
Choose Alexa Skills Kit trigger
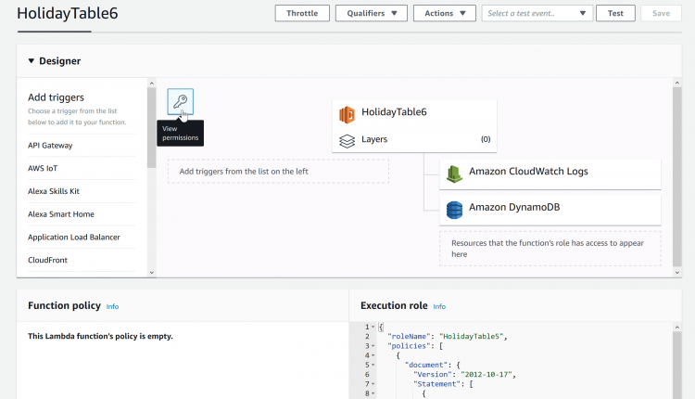coord(54,191)
